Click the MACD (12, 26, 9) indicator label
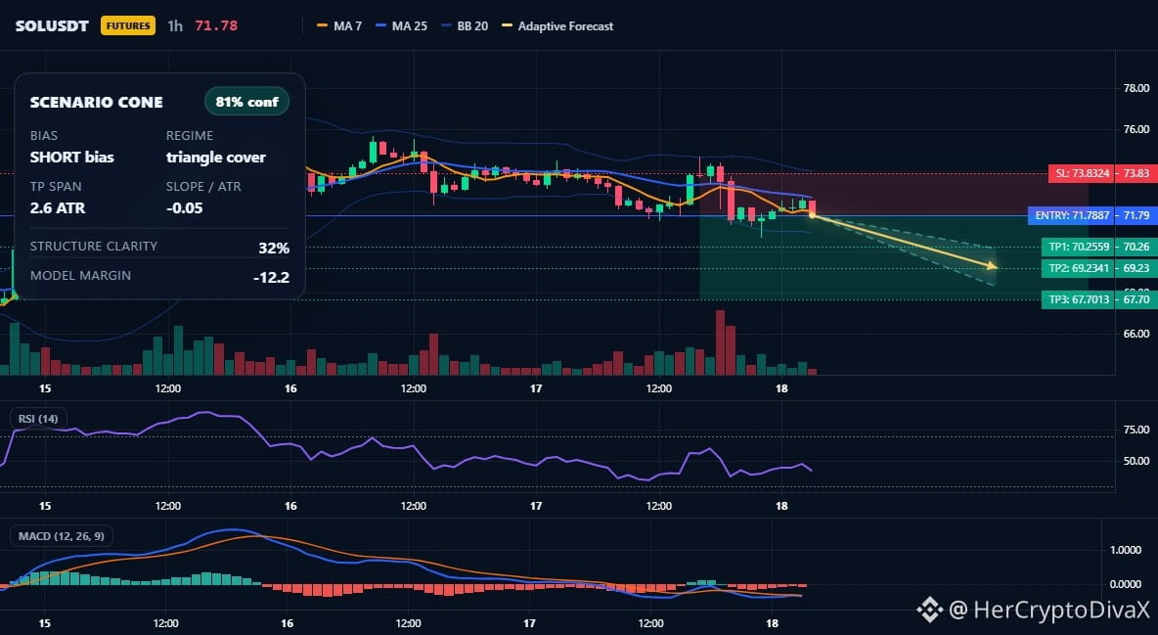The height and width of the screenshot is (635, 1158). pos(62,536)
